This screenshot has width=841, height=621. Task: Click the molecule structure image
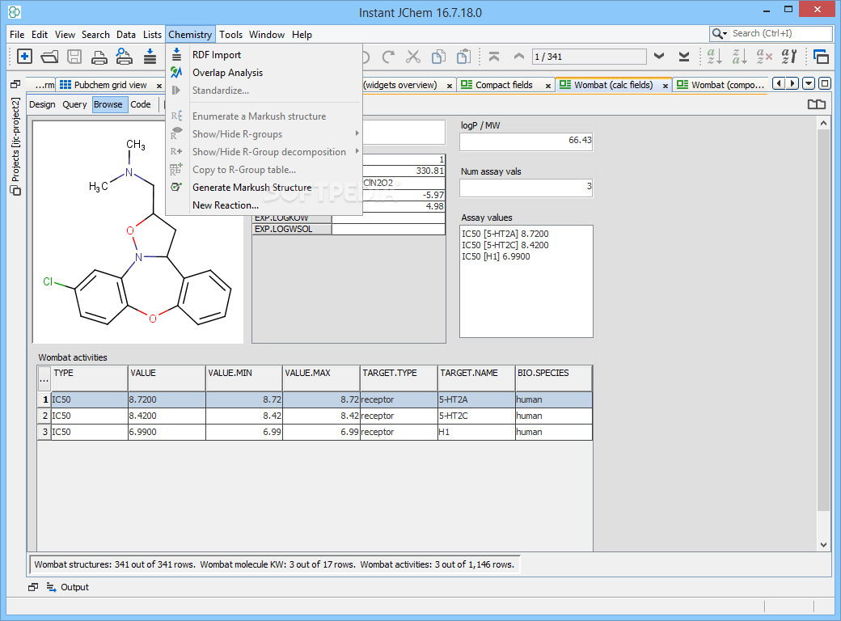tap(137, 232)
